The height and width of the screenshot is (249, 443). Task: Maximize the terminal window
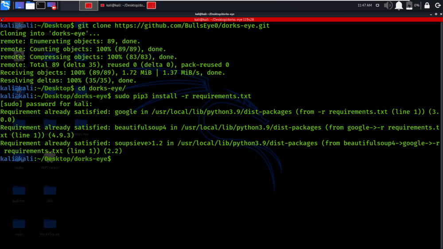coord(436,14)
